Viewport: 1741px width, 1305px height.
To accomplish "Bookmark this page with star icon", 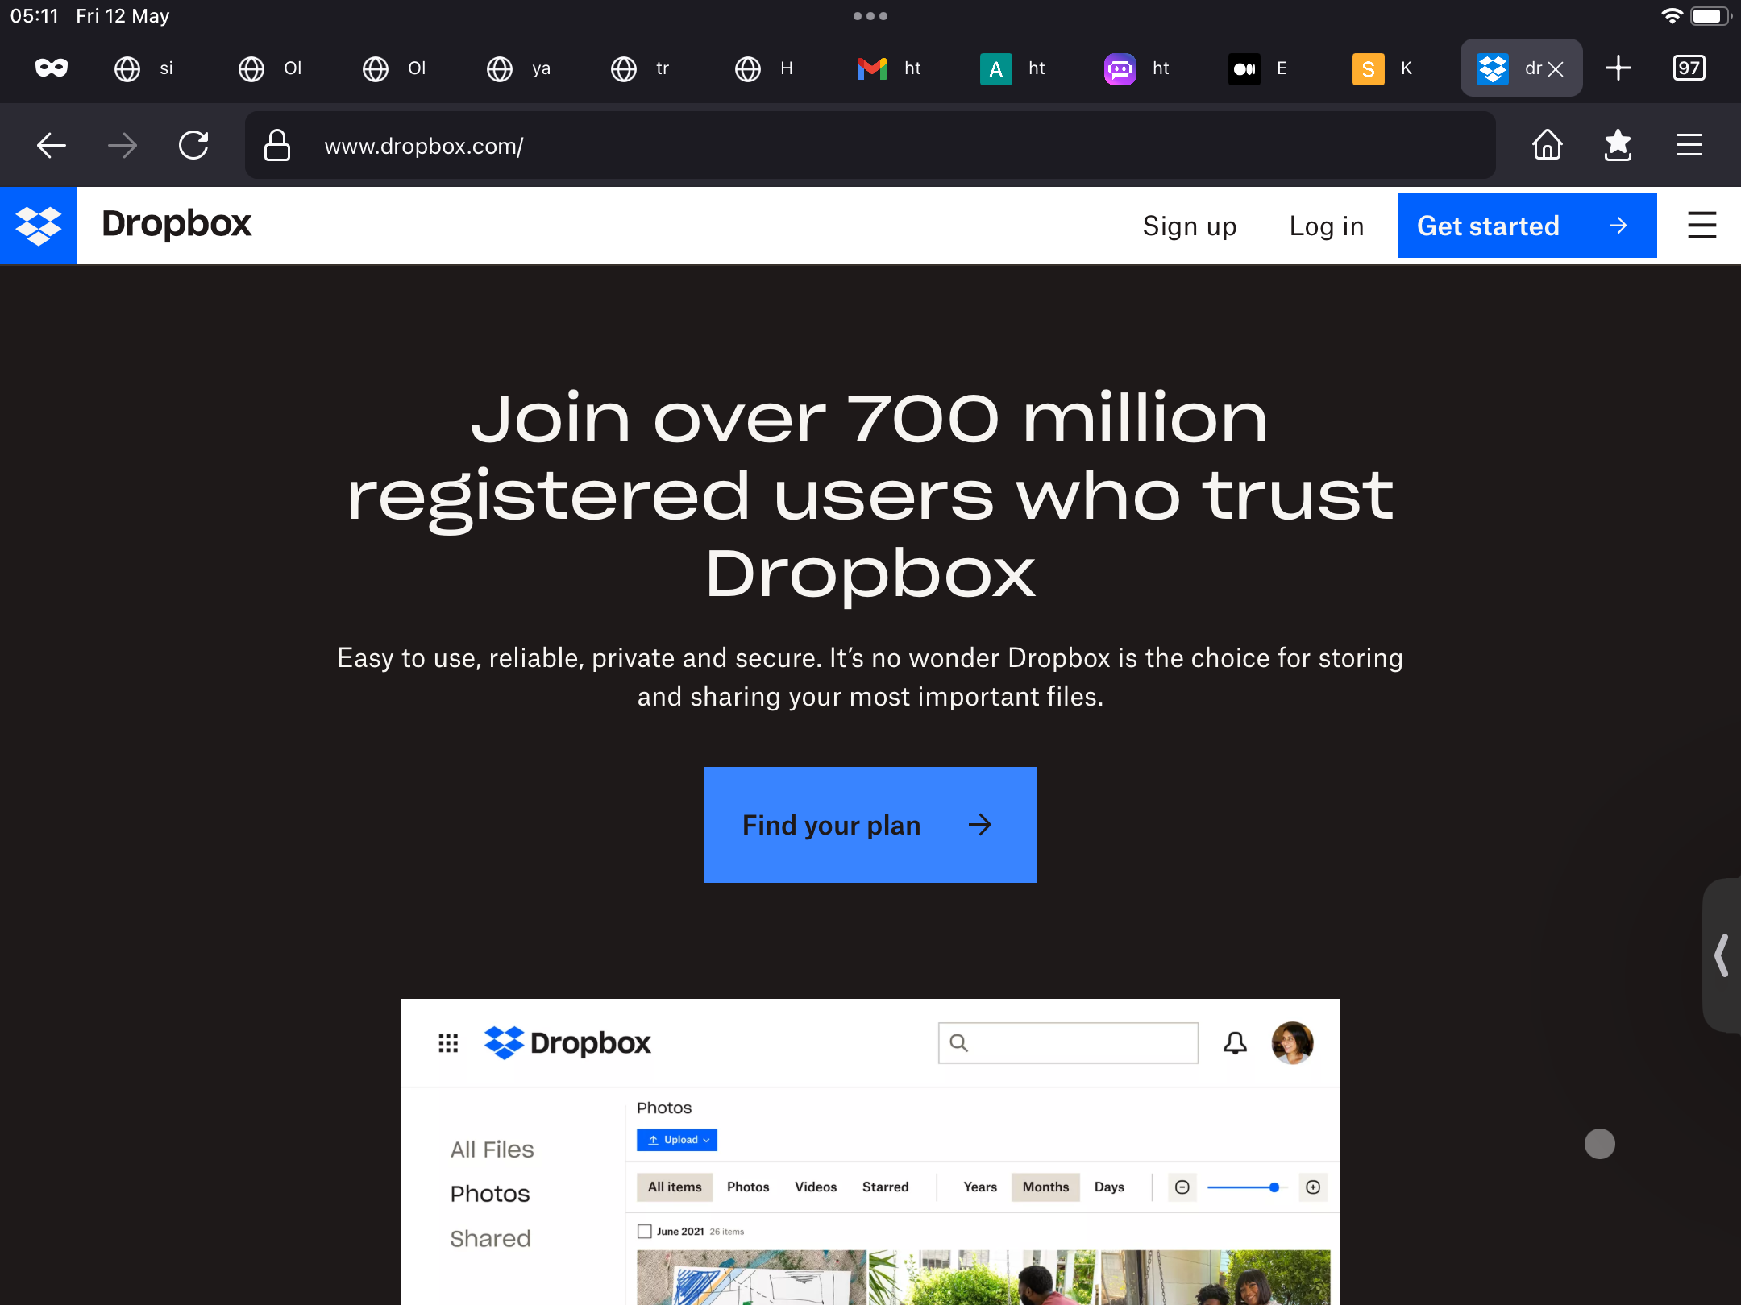I will (x=1618, y=146).
